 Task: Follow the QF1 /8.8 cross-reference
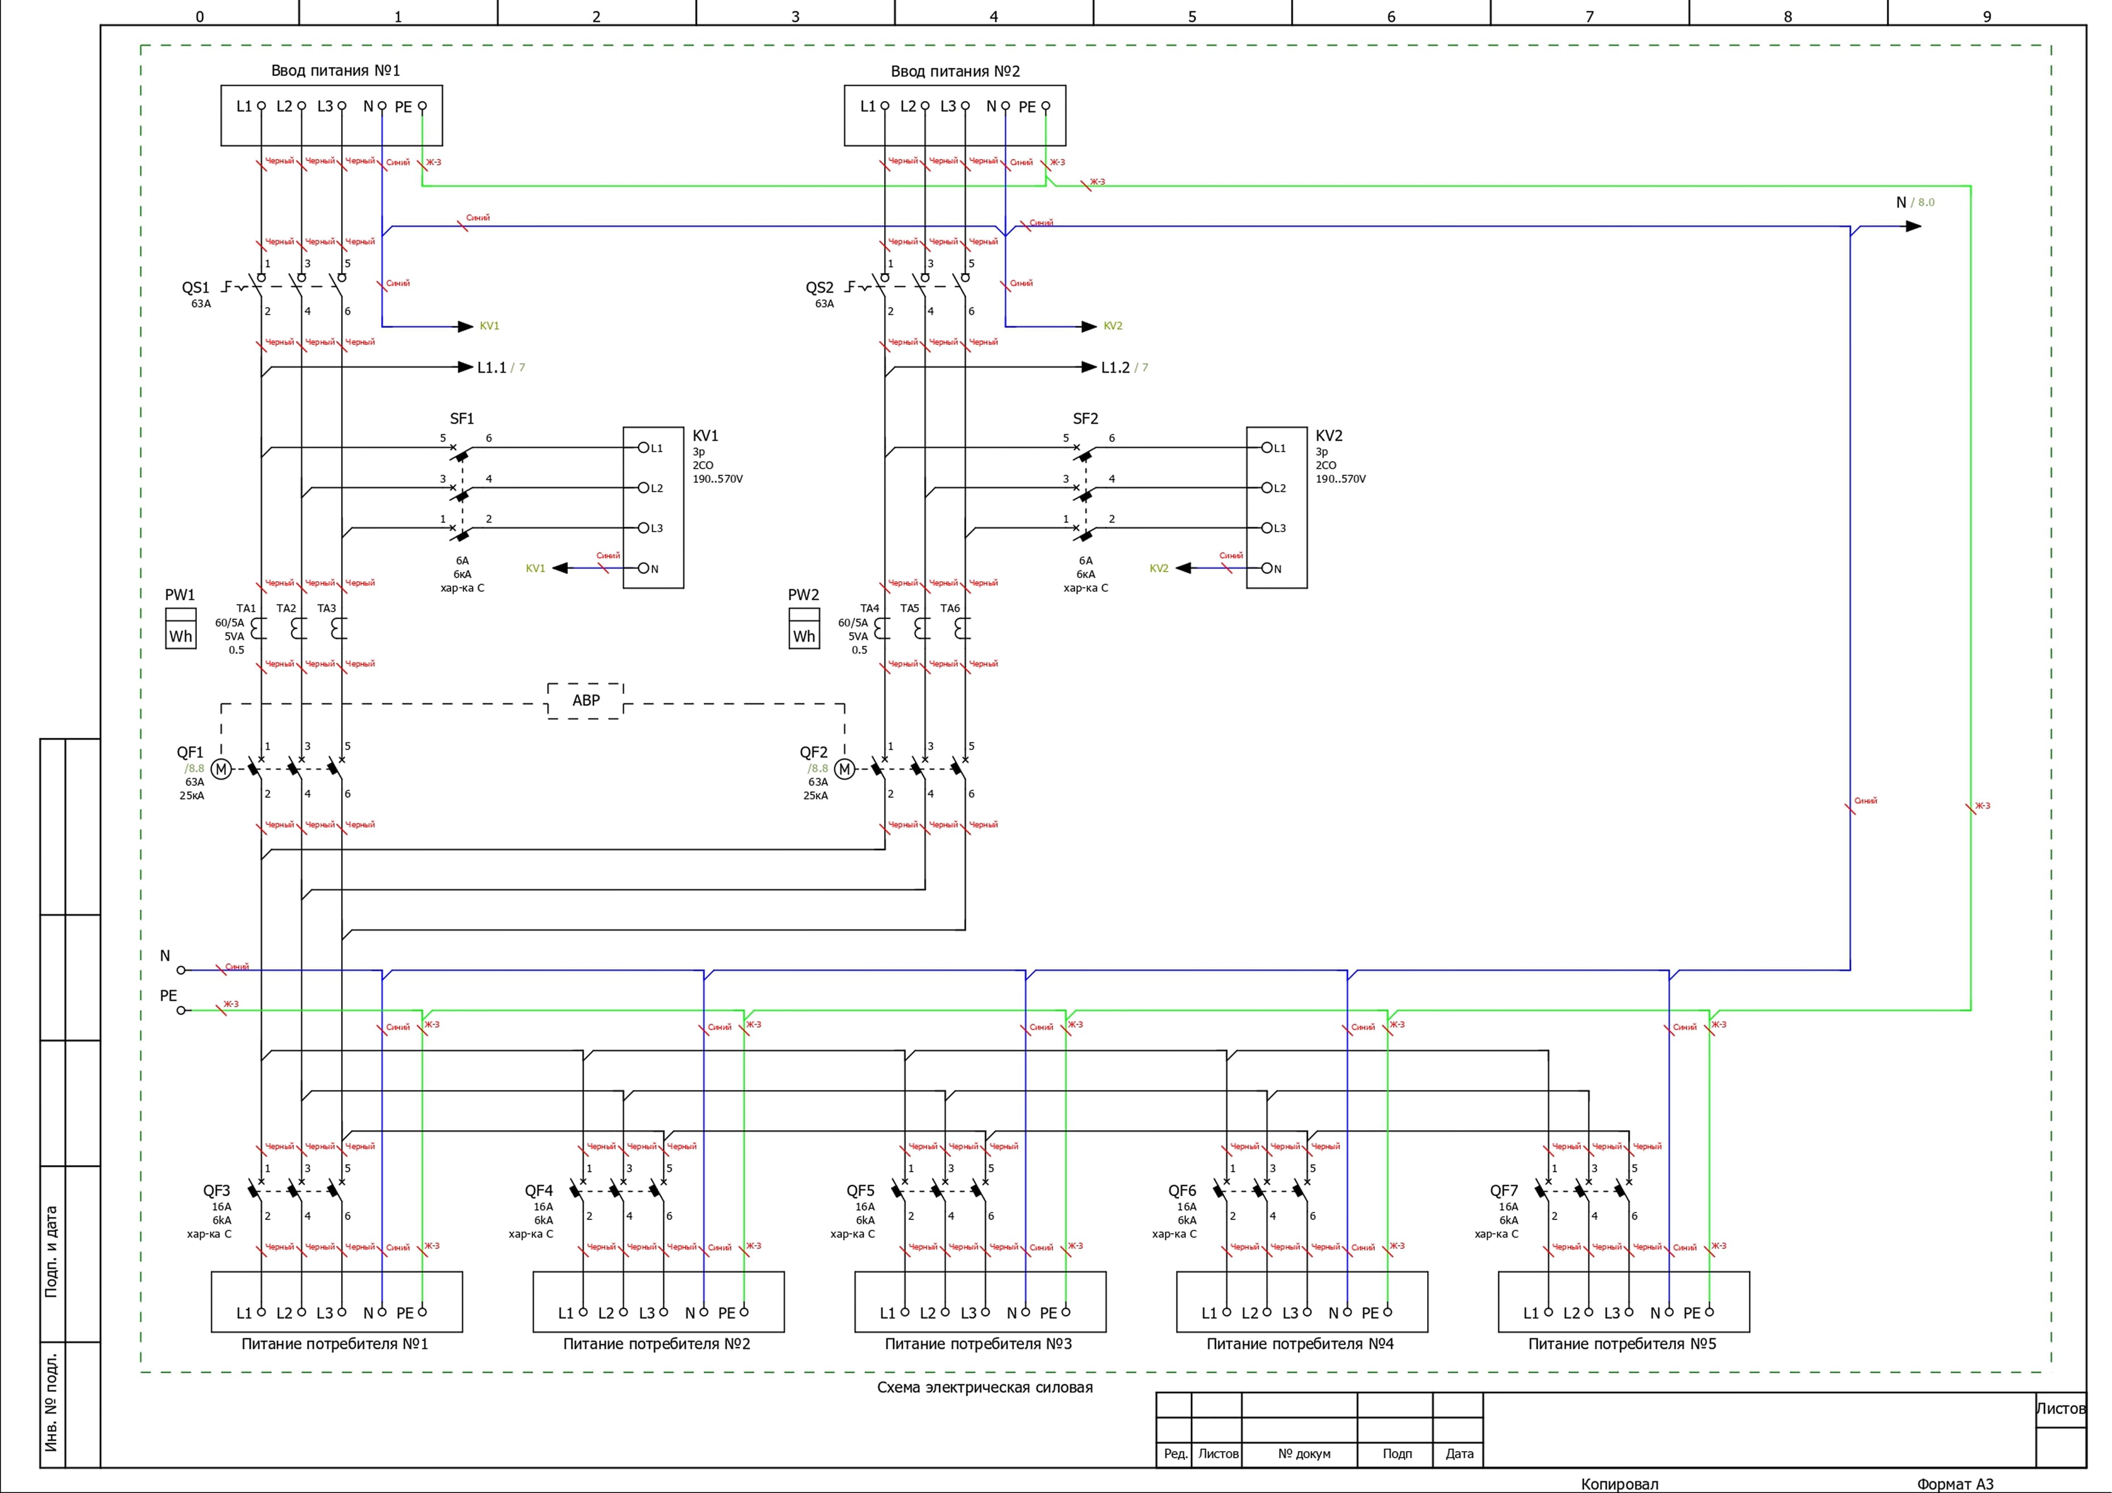[x=194, y=768]
